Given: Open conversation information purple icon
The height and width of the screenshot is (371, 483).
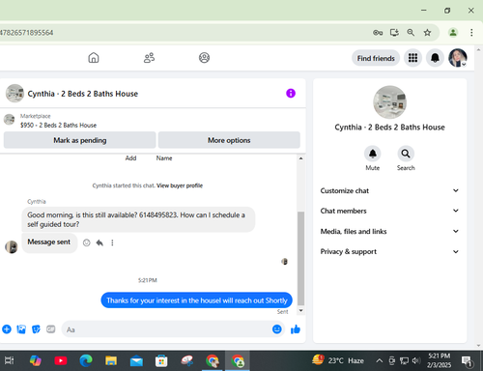Looking at the screenshot, I should (x=291, y=94).
